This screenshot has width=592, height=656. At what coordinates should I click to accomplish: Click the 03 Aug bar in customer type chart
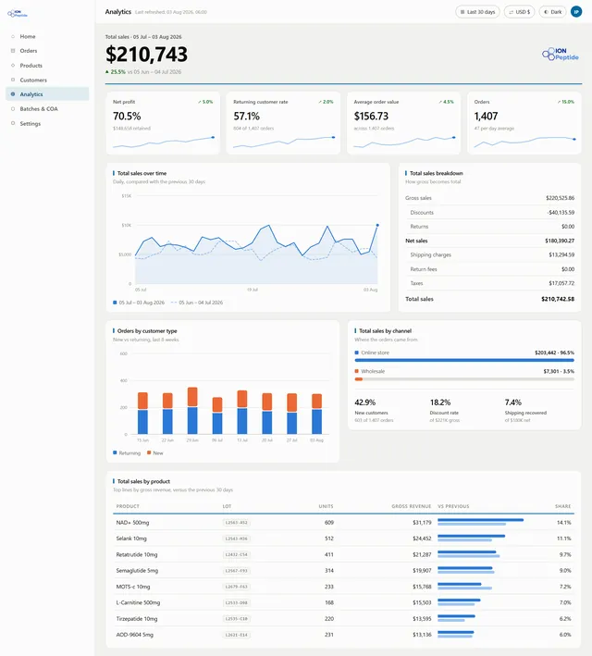coord(316,414)
